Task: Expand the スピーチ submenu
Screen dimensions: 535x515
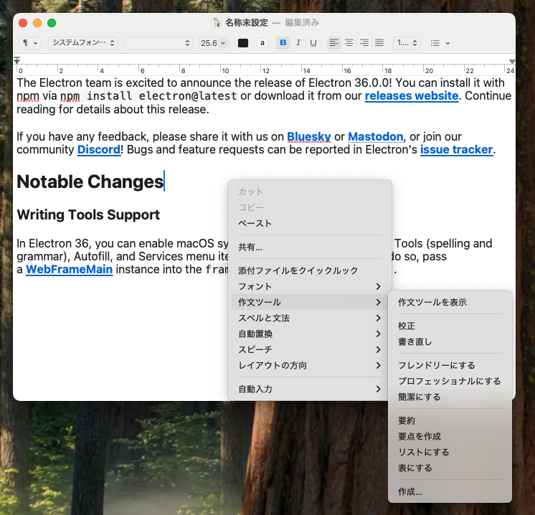Action: click(x=310, y=349)
